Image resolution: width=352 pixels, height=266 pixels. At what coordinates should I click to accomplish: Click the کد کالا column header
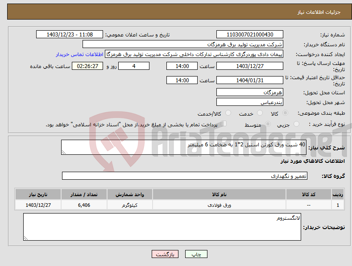pos(309,194)
